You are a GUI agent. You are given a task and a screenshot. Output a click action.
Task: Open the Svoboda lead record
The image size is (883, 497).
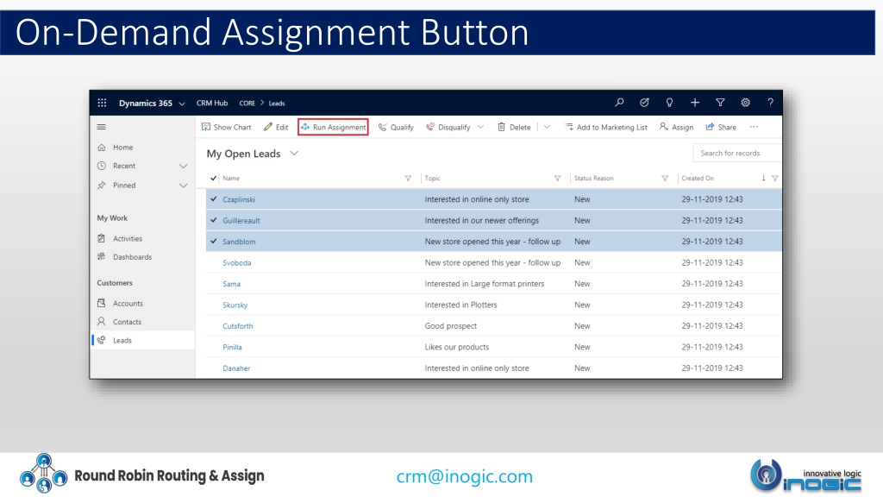click(236, 262)
